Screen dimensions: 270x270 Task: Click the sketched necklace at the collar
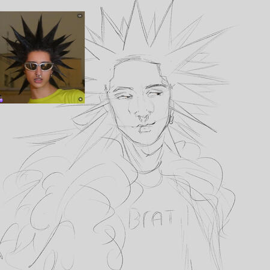149,169
